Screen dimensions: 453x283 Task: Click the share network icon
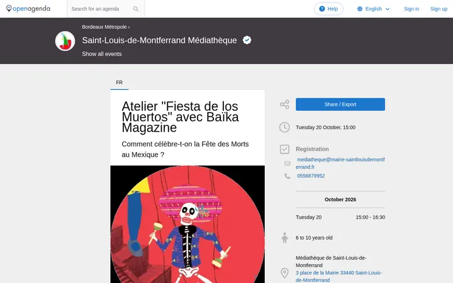tap(284, 104)
